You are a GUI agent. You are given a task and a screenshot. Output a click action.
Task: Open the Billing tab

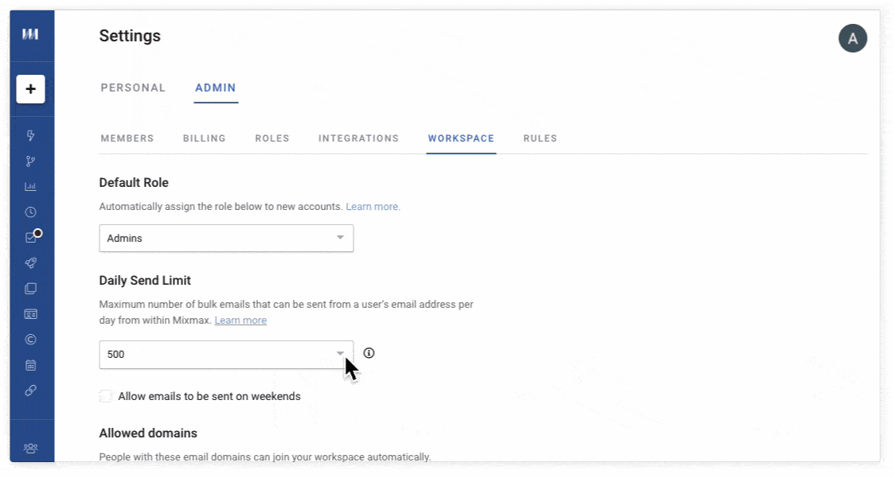point(204,138)
